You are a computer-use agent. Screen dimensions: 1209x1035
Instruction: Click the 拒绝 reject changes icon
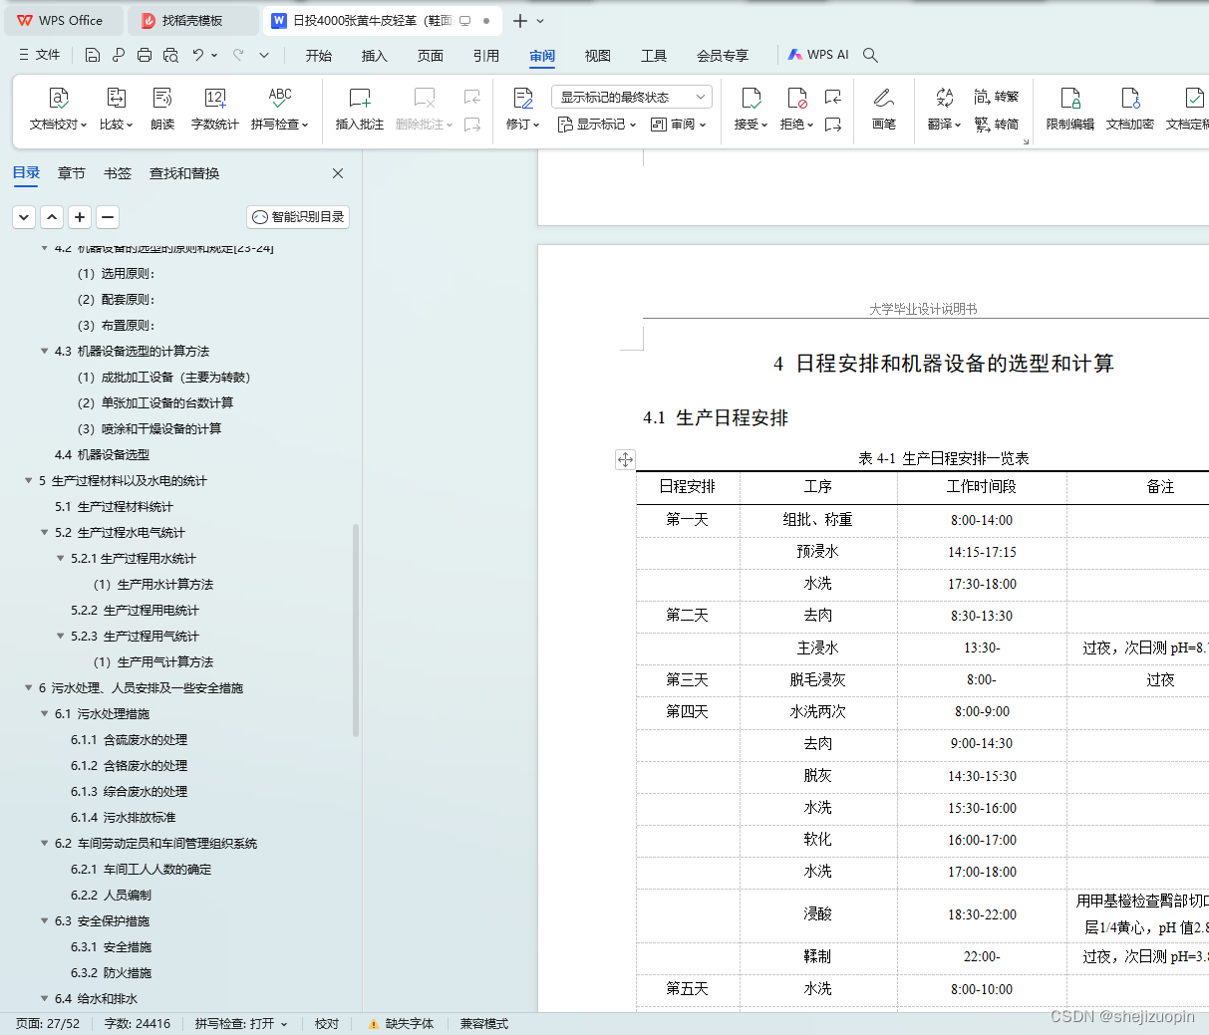[797, 98]
